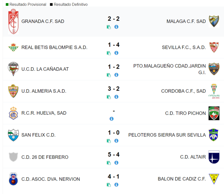Image resolution: width=224 pixels, height=194 pixels.
Task: Open MALAGA C.F. SAD team link
Action: tap(186, 21)
